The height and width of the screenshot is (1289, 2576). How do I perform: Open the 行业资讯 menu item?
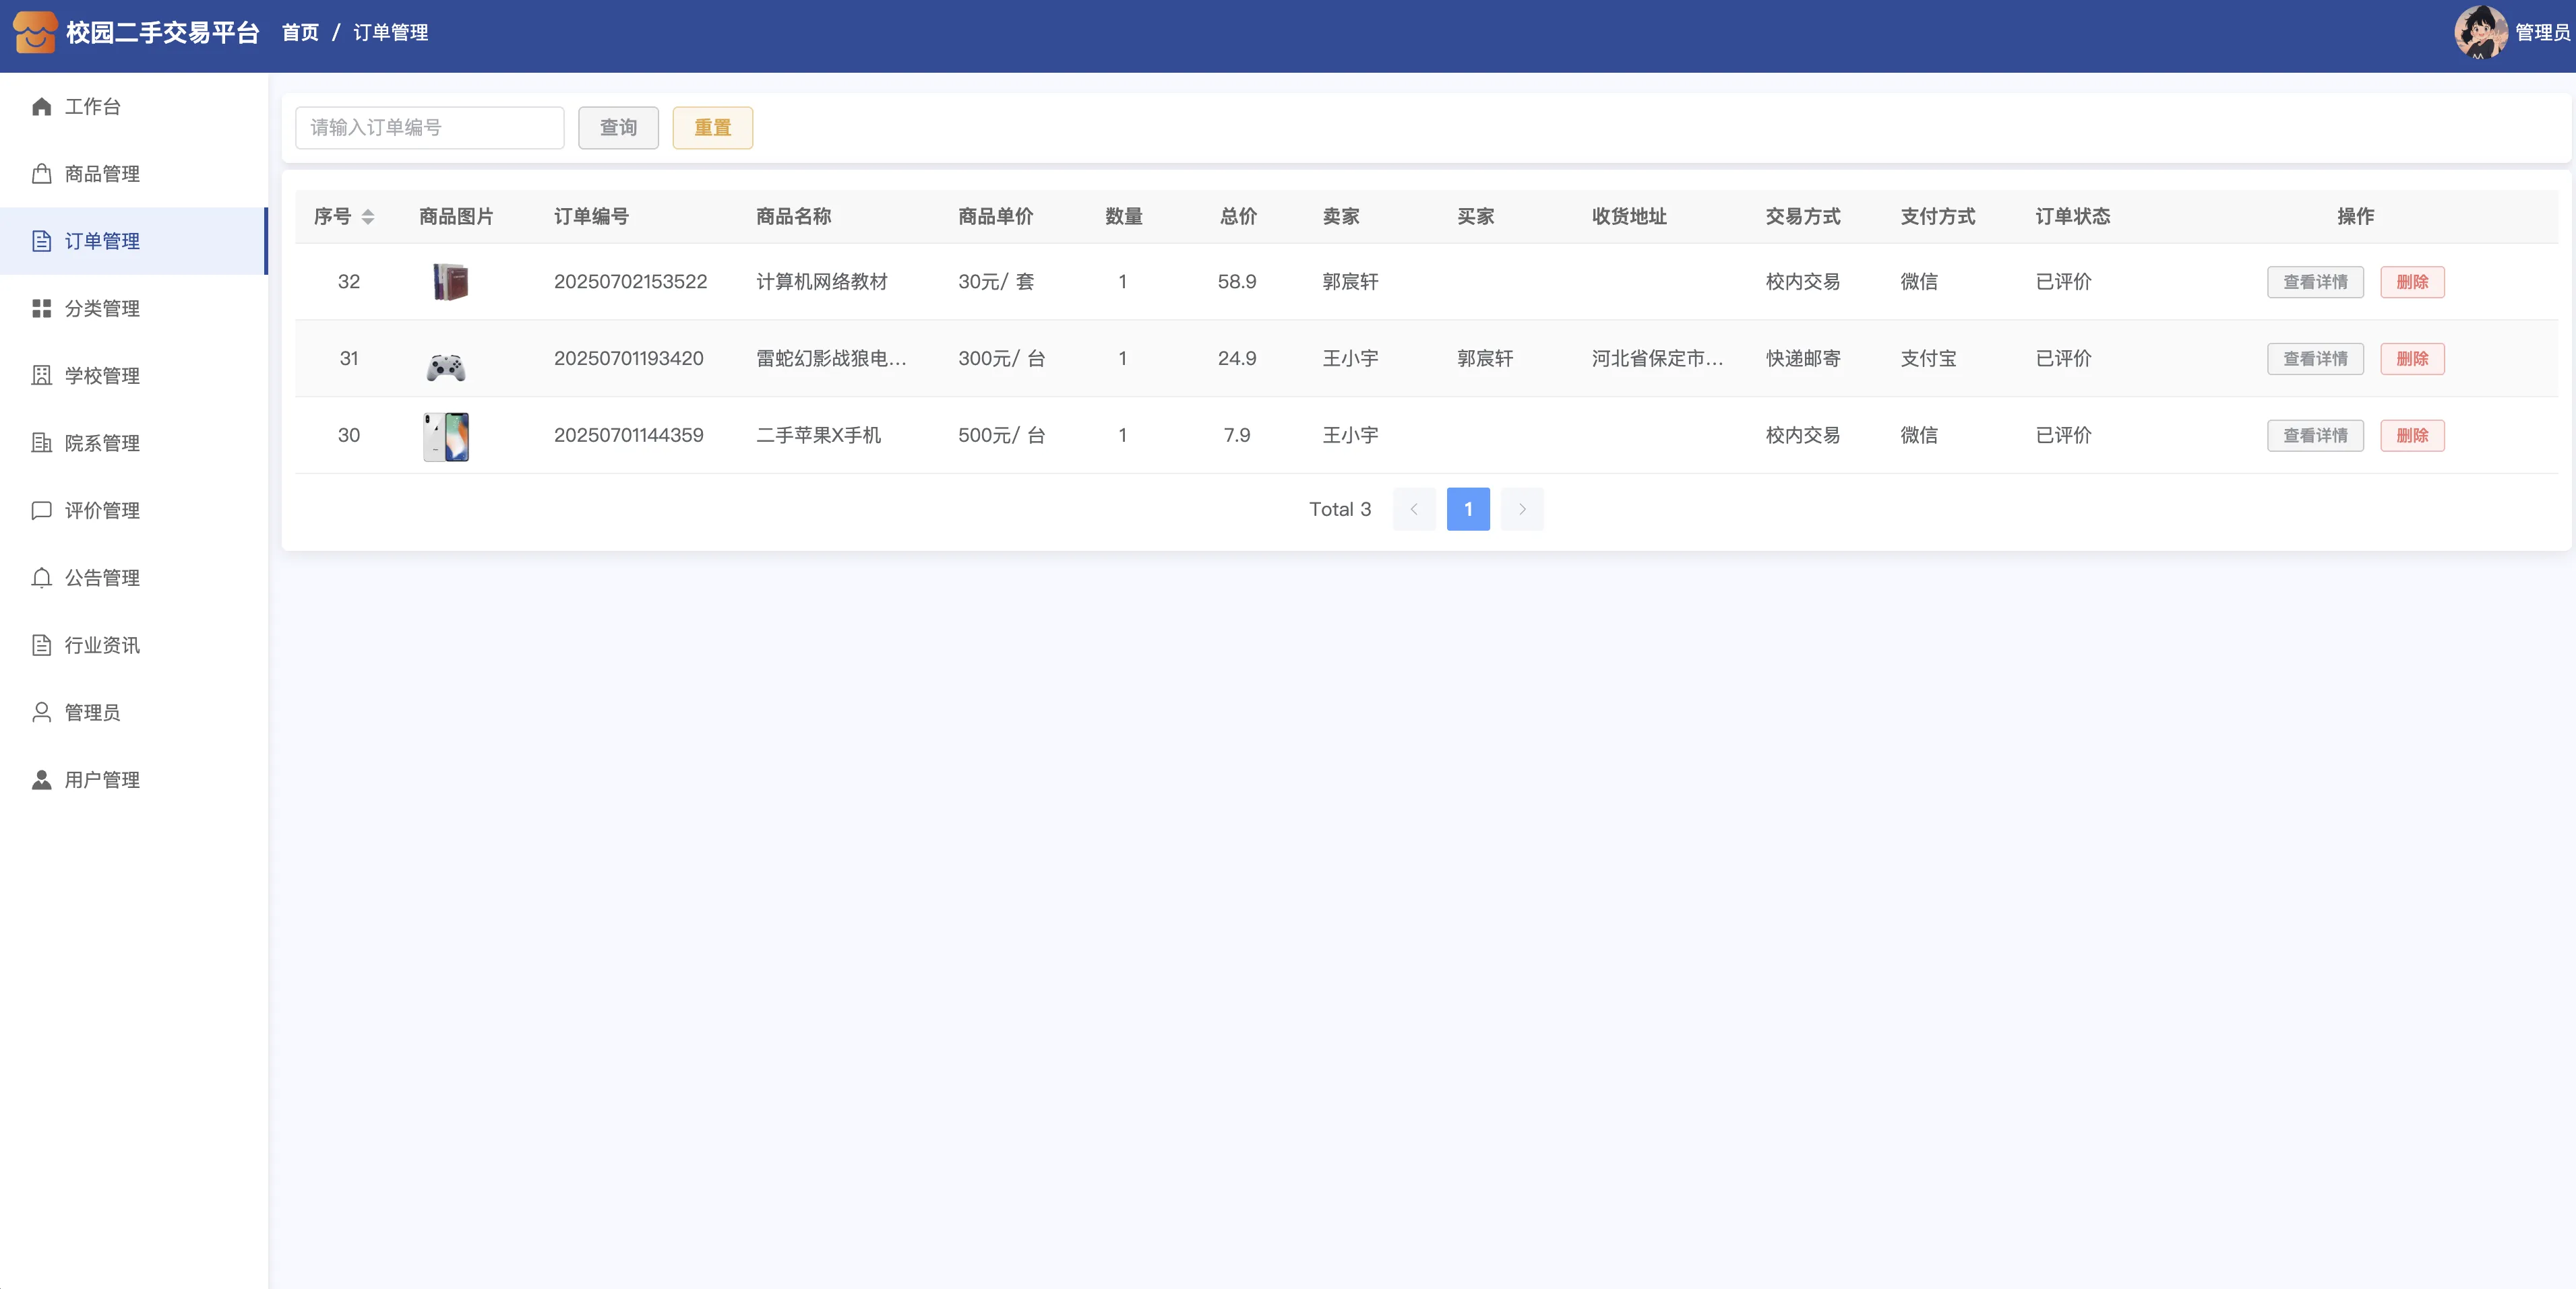(101, 645)
